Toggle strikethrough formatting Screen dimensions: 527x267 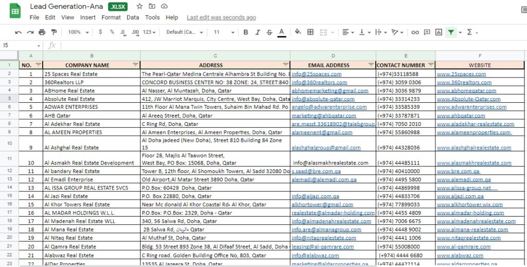269,32
